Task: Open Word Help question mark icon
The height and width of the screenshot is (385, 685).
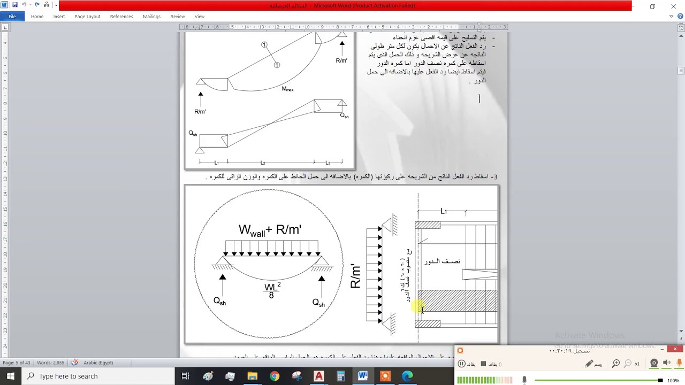Action: 680,17
